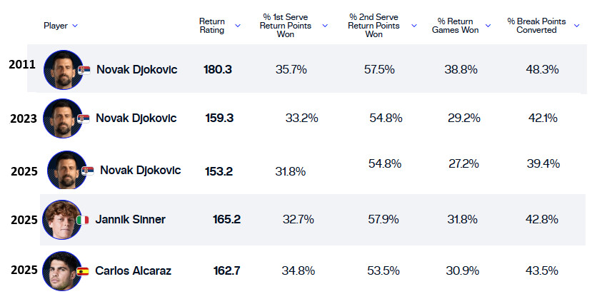This screenshot has height=304, width=592.
Task: Open % 1st Serve Return Points Won sort chevron
Action: click(x=325, y=26)
